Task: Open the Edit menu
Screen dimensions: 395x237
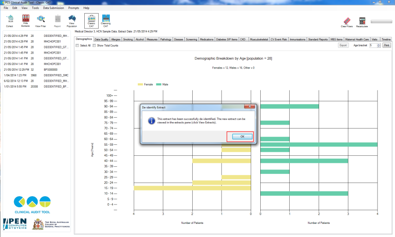Action: click(15, 8)
